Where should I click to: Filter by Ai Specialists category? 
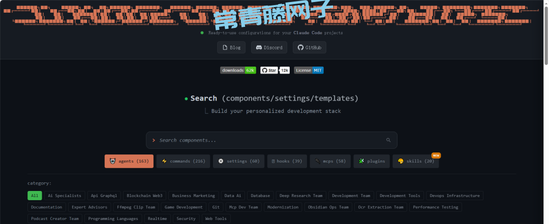64,196
